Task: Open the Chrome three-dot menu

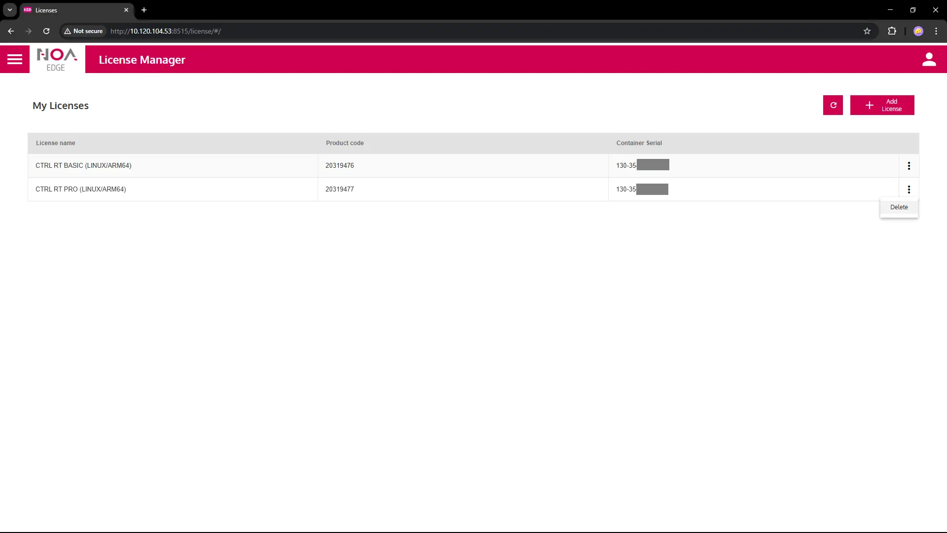Action: (x=936, y=31)
